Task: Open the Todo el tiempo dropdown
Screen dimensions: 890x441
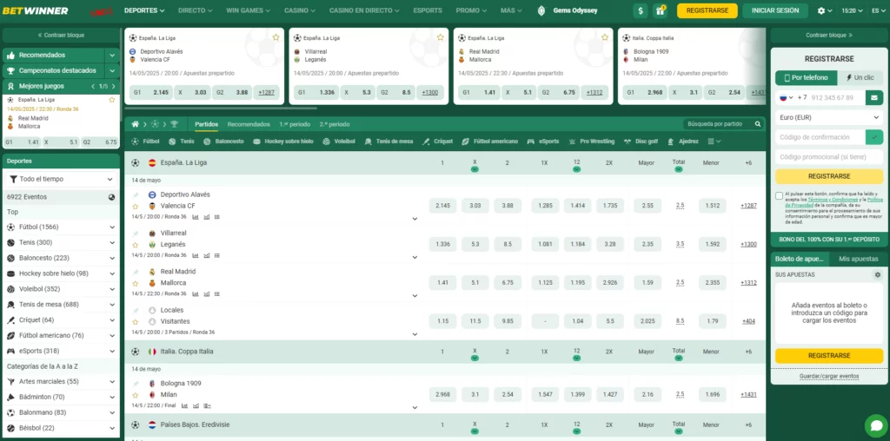Action: pyautogui.click(x=62, y=179)
